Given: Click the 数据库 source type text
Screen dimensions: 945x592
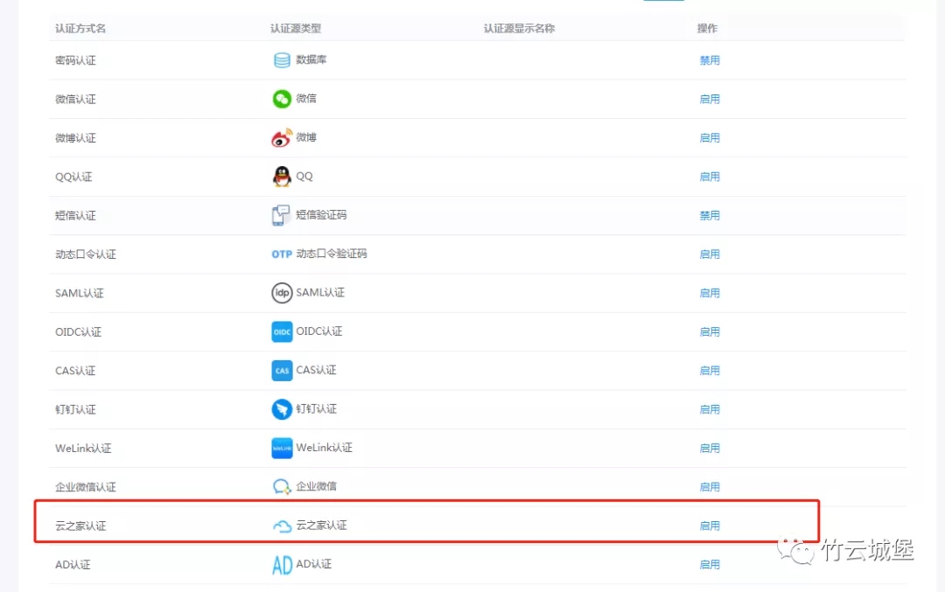Looking at the screenshot, I should pyautogui.click(x=311, y=59).
